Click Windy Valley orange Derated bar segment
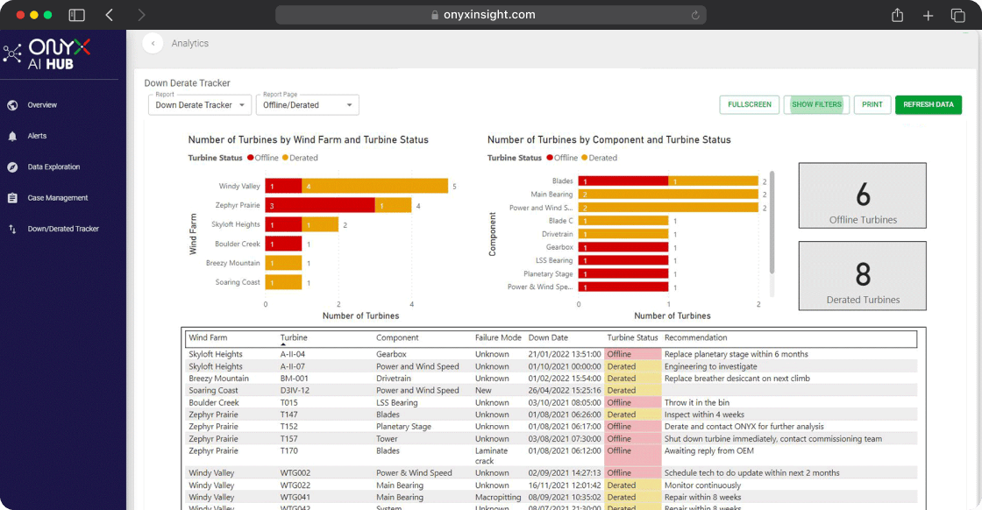Viewport: 982px width, 510px height. 375,186
